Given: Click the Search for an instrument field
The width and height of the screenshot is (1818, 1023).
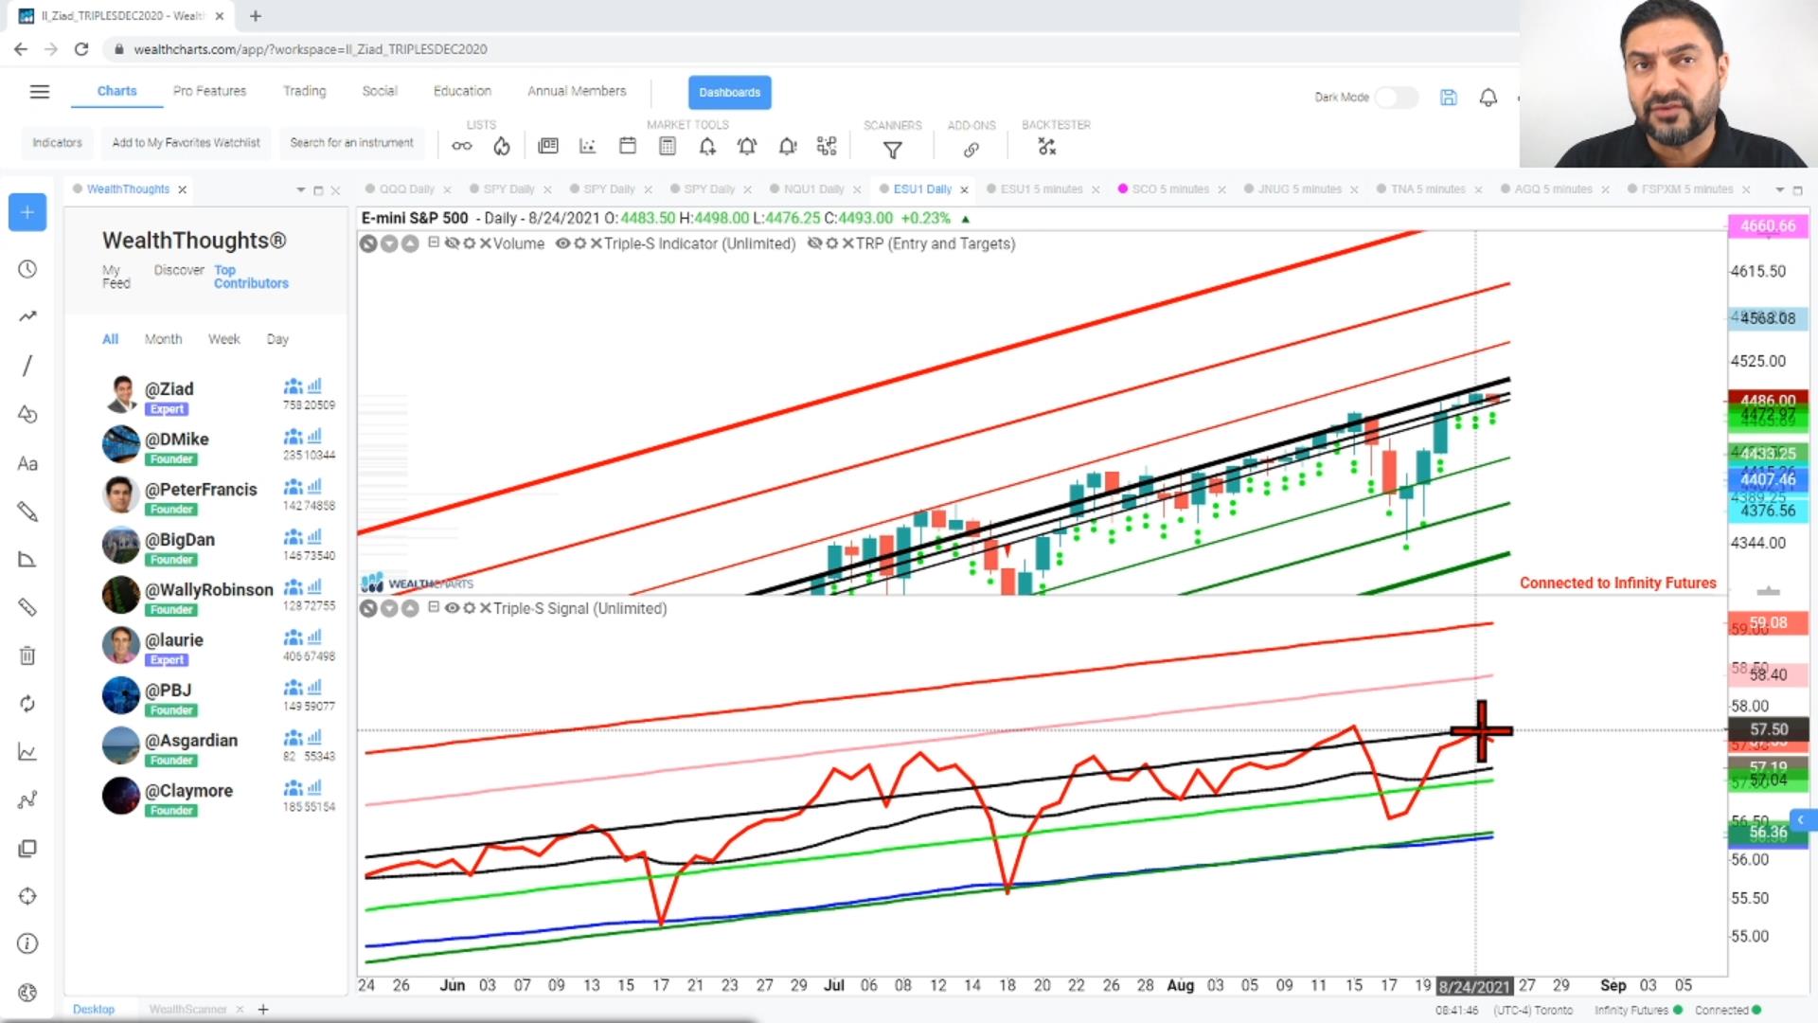Looking at the screenshot, I should tap(351, 143).
